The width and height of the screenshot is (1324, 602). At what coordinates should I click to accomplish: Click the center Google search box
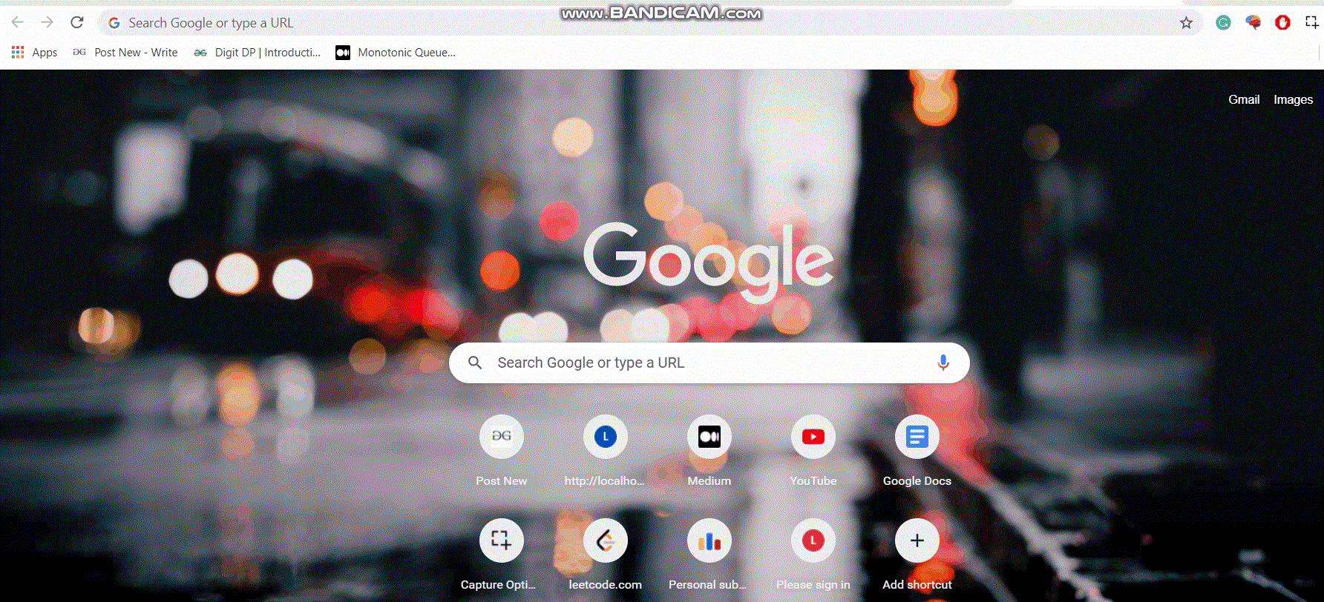709,363
